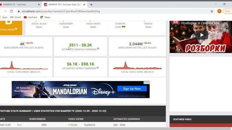This screenshot has height=130, width=232.
Task: Restore down the browser window
Action: 224,4
